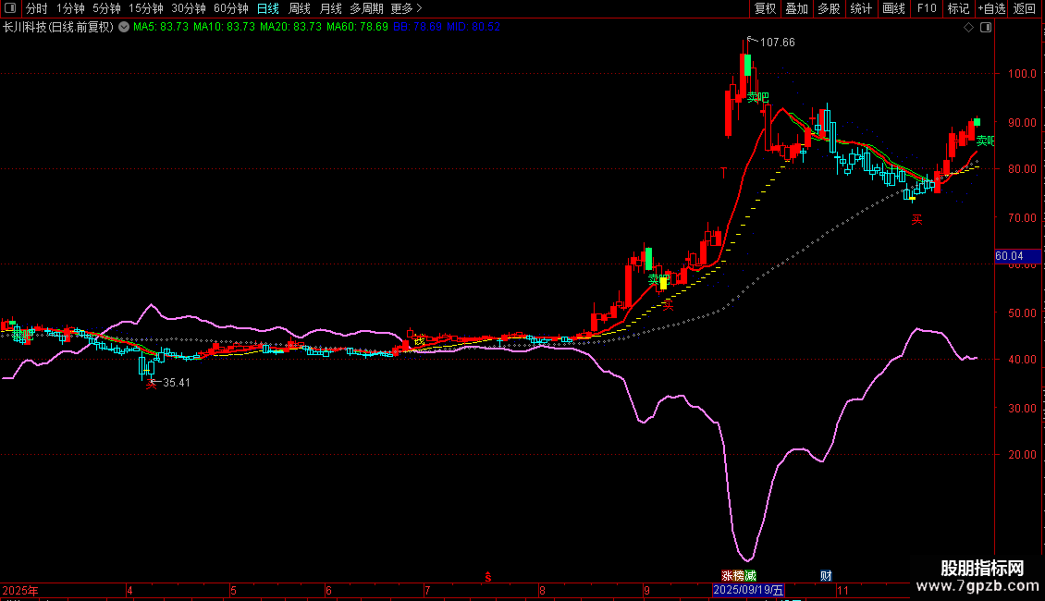Click the red S marker on the timeline
The image size is (1045, 601).
tap(488, 577)
